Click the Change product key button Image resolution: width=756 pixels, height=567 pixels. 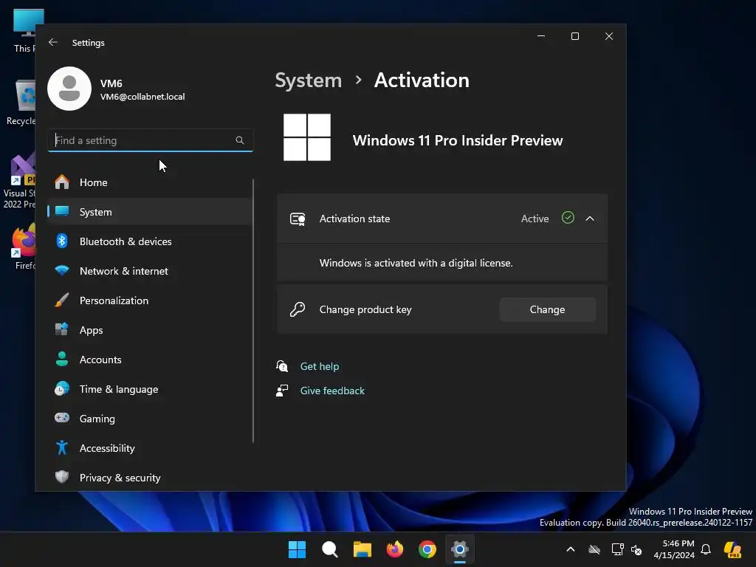pyautogui.click(x=547, y=309)
